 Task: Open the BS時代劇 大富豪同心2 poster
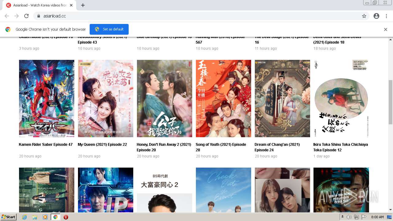point(165,190)
